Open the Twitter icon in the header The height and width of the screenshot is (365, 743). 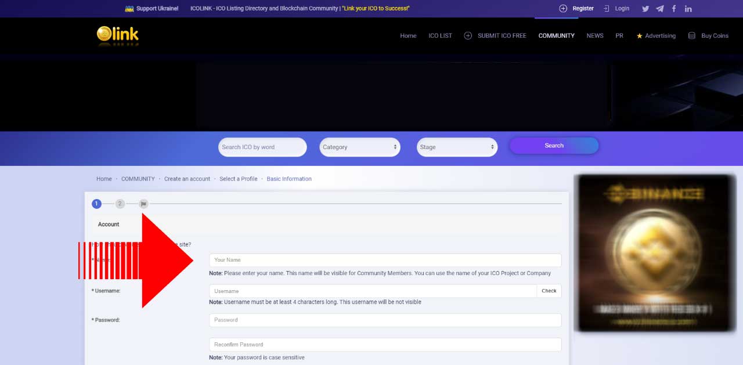tap(645, 8)
